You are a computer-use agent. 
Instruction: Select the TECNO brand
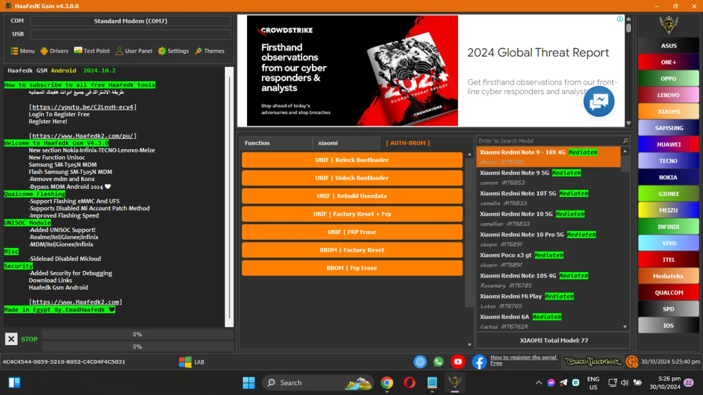click(x=668, y=161)
